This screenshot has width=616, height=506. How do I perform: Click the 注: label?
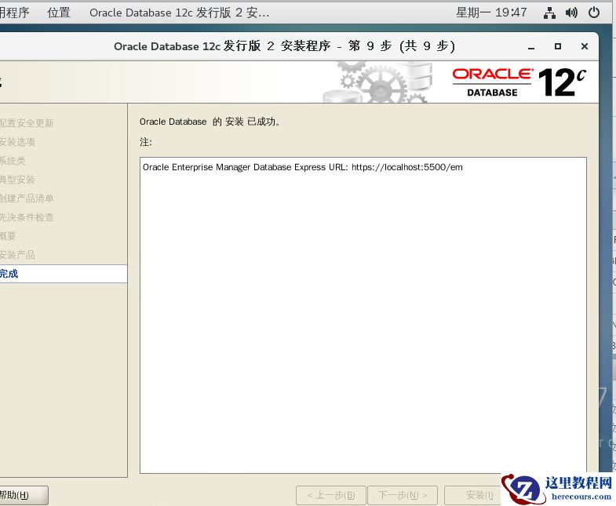coord(146,142)
